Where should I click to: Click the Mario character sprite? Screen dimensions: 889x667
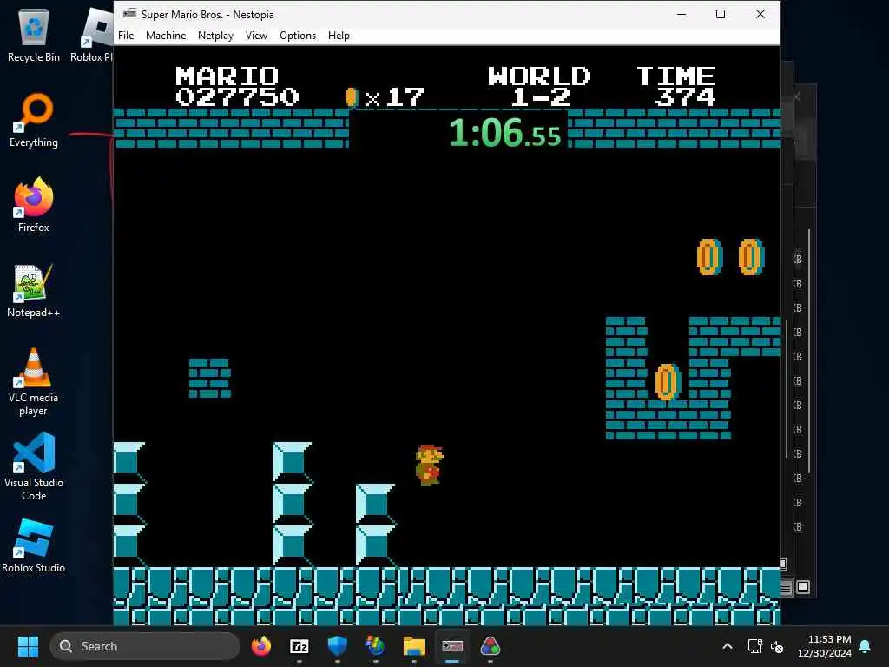[x=429, y=466]
